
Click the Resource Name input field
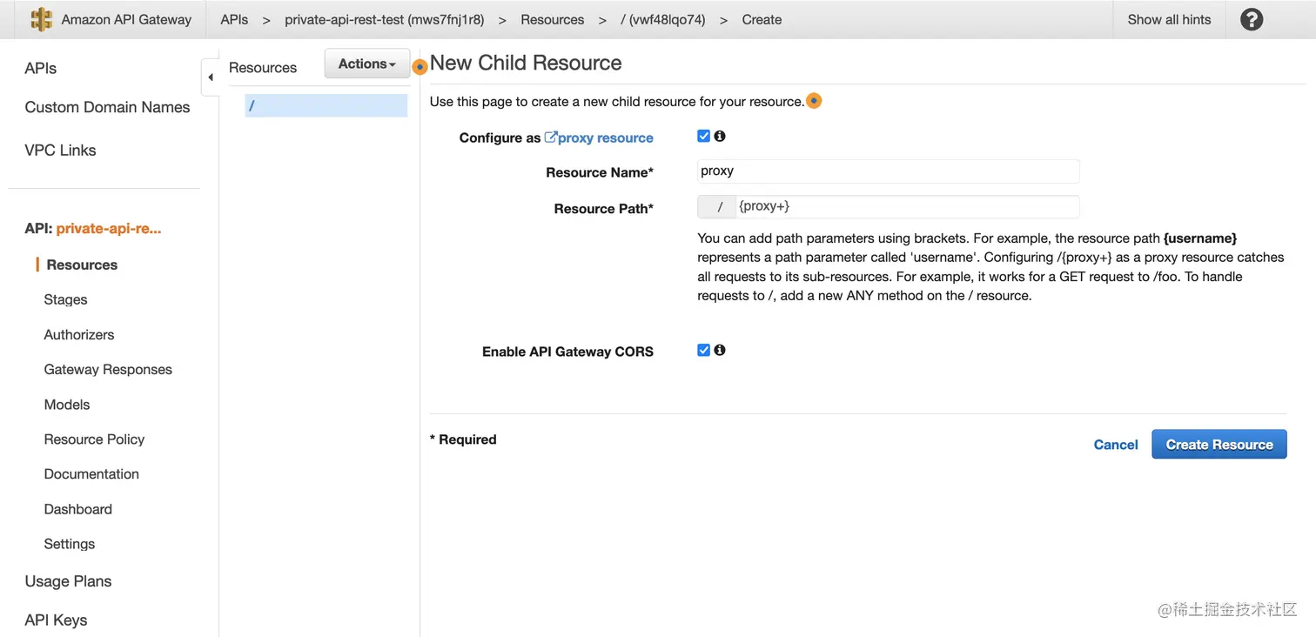888,171
